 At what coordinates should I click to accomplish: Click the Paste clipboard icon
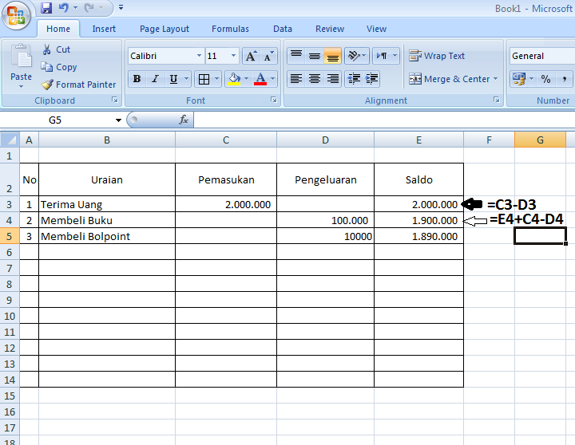pyautogui.click(x=21, y=56)
